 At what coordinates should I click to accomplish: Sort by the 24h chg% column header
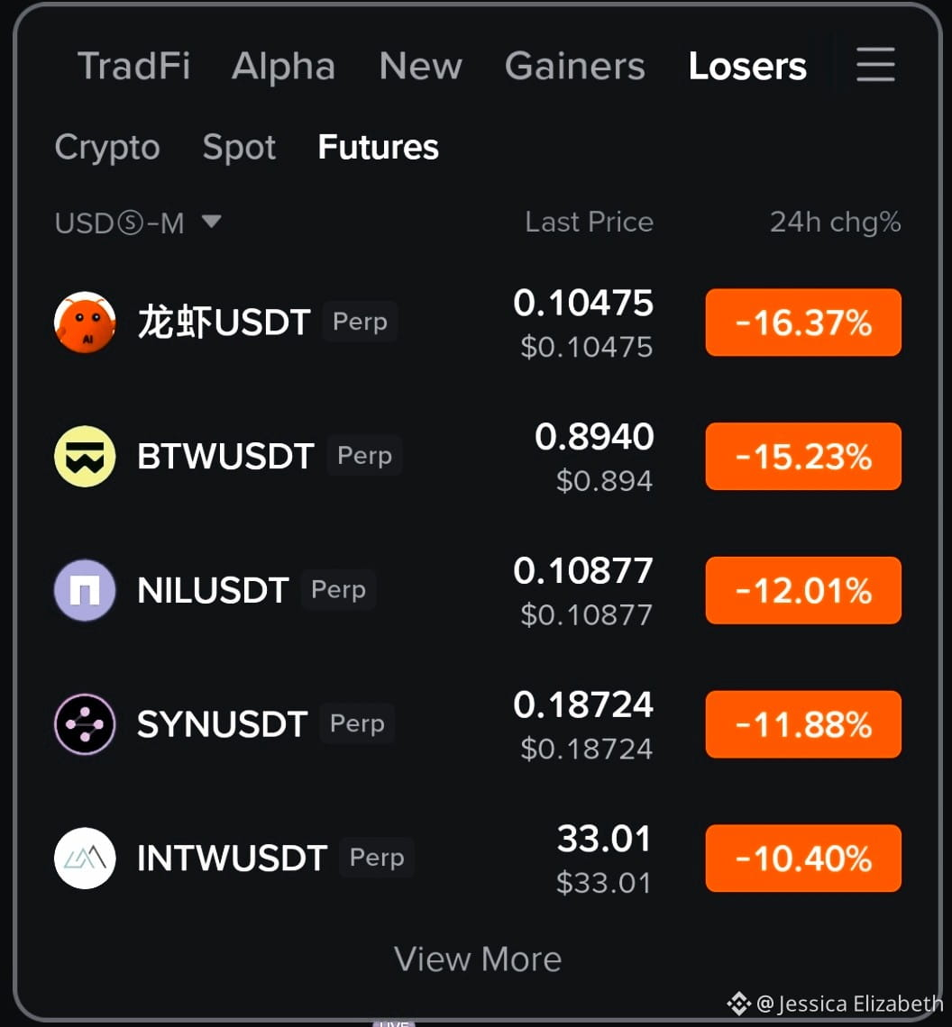coord(835,222)
